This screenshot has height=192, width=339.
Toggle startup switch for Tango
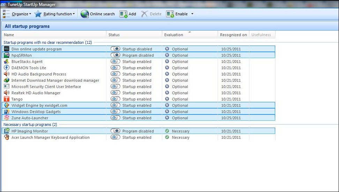coord(115,99)
